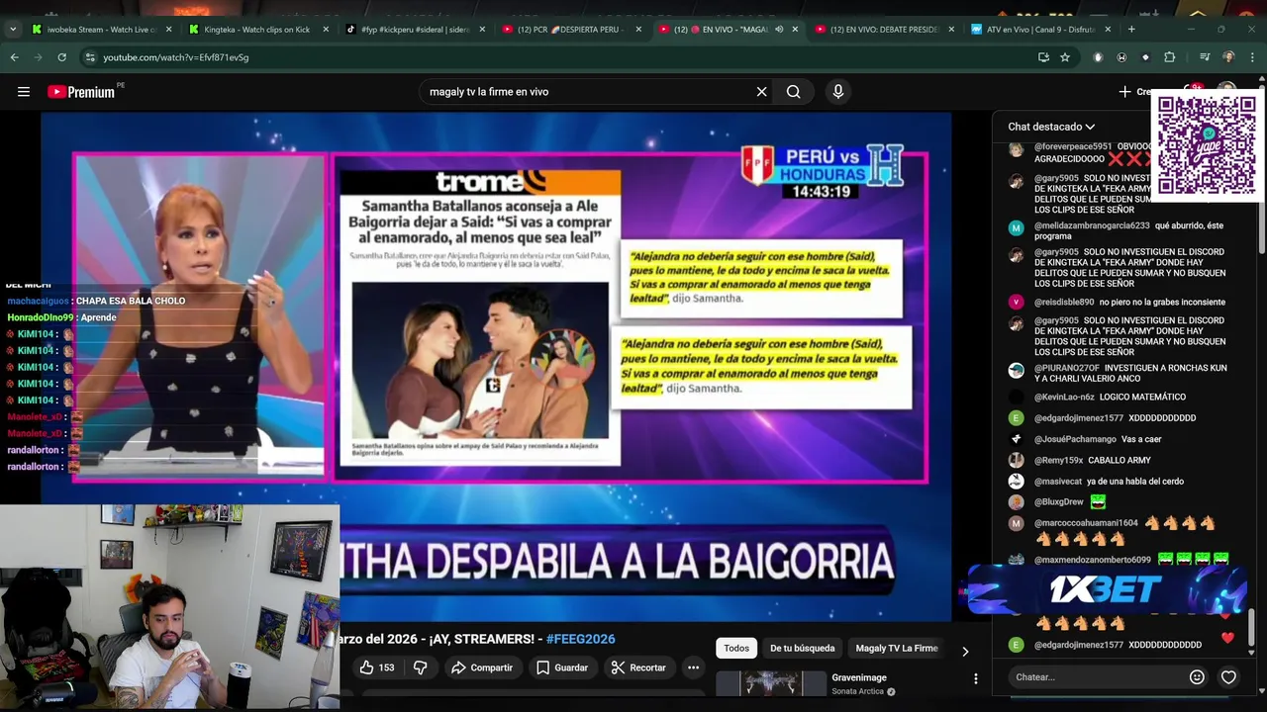Open a new browser tab
This screenshot has width=1267, height=712.
coord(1131,29)
